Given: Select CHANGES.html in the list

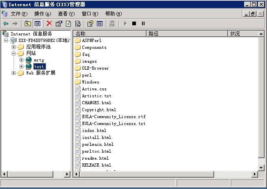Looking at the screenshot, I should [x=96, y=103].
